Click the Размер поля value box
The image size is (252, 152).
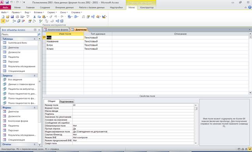[x=133, y=105]
